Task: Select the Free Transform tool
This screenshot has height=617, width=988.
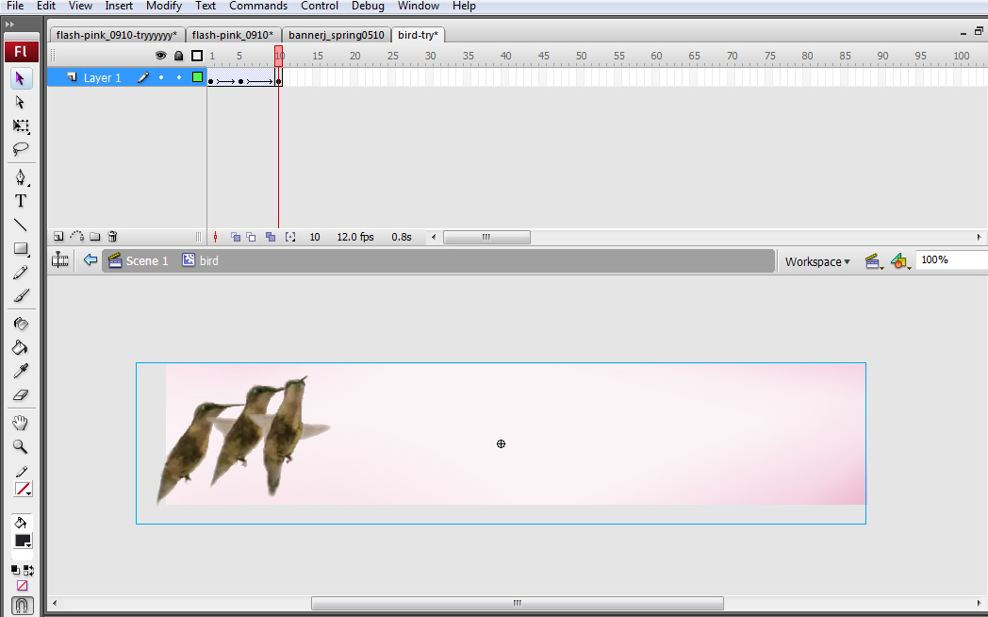Action: tap(20, 125)
